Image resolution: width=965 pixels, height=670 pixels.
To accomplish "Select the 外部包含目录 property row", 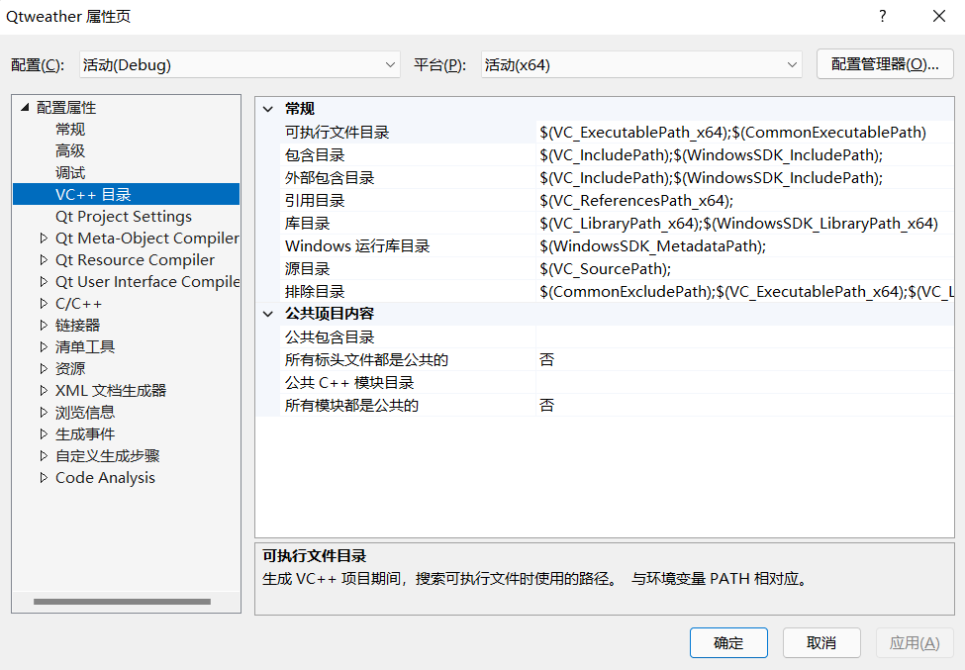I will point(618,178).
